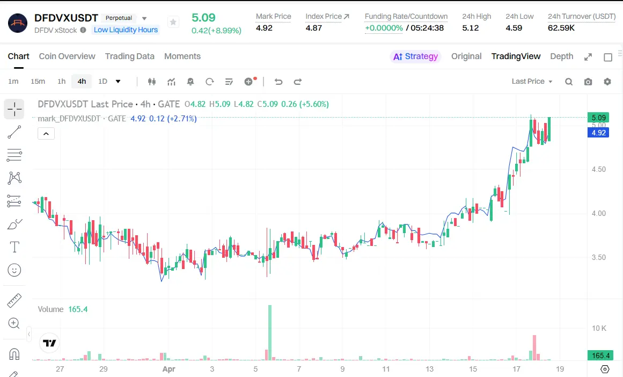This screenshot has width=623, height=377.
Task: Open the emoji icons tool
Action: click(14, 271)
